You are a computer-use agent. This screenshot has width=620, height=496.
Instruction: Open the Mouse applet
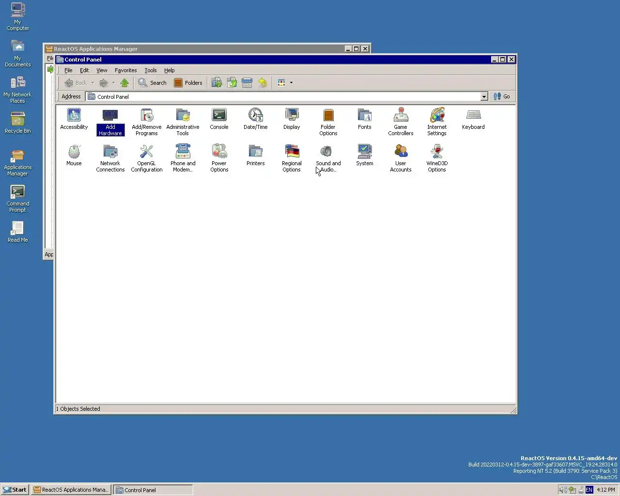point(74,155)
